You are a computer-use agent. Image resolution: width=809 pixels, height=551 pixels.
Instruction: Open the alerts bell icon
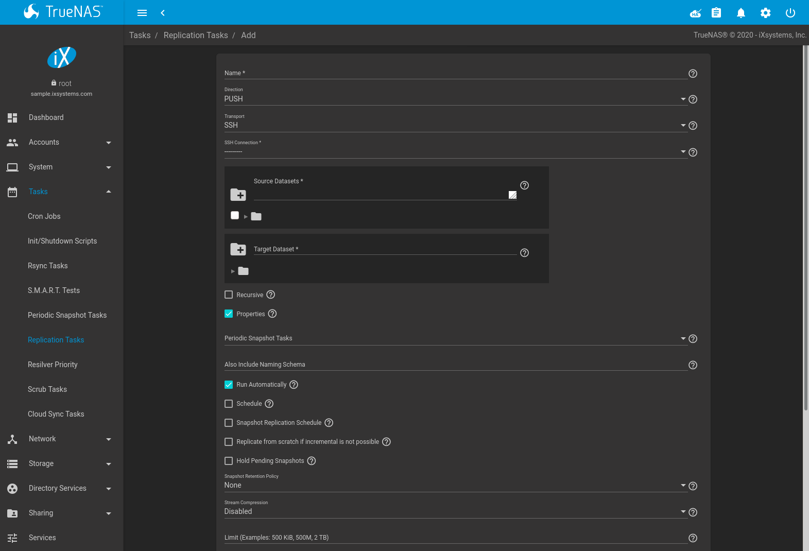pyautogui.click(x=741, y=13)
